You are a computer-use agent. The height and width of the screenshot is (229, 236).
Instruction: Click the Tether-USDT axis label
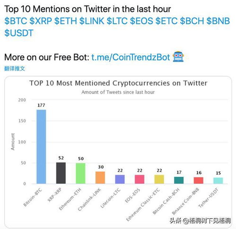pos(208,198)
